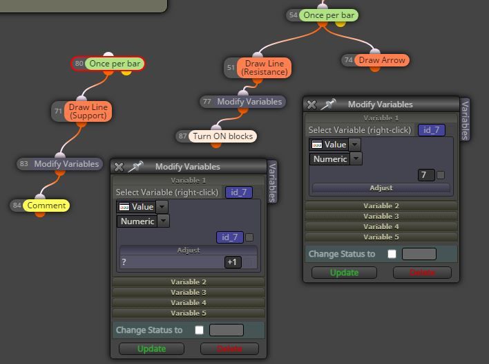Collapse Variable 1 header in left panel

[189, 181]
